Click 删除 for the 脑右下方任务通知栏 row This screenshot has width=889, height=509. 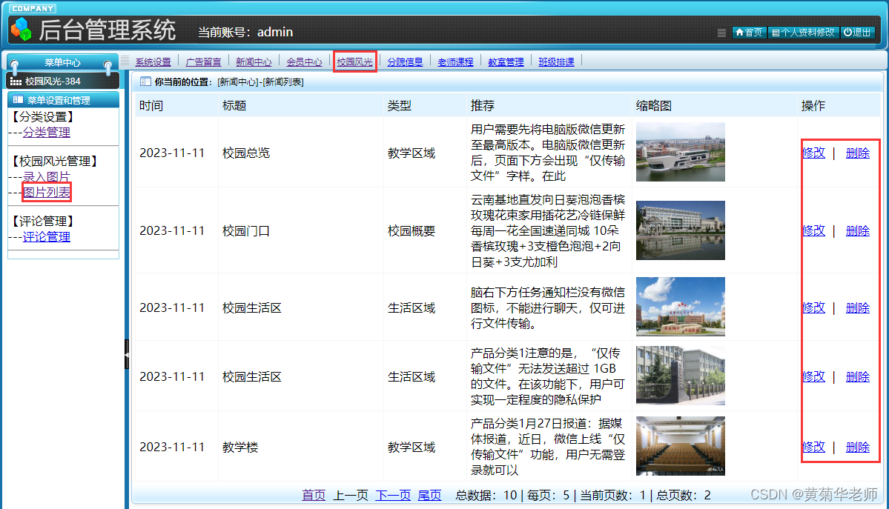857,307
